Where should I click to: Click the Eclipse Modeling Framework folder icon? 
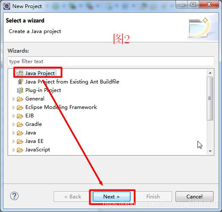click(20, 108)
